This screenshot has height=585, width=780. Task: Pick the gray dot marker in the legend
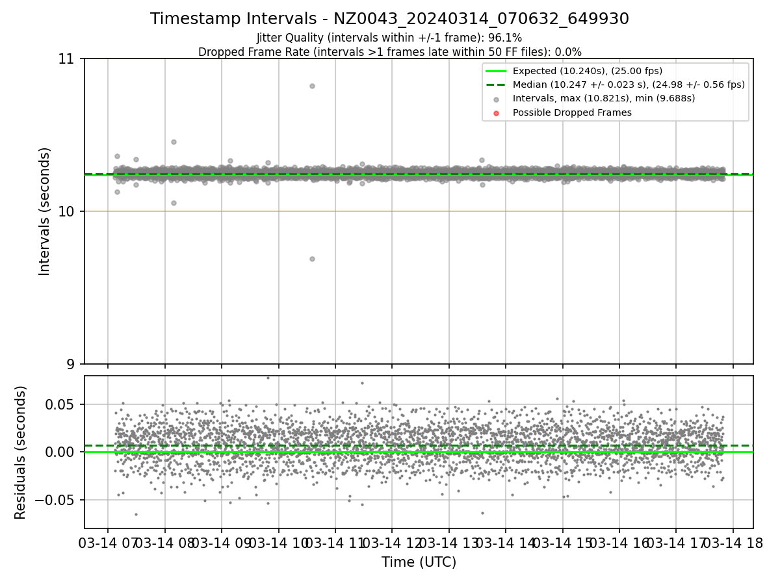point(496,99)
